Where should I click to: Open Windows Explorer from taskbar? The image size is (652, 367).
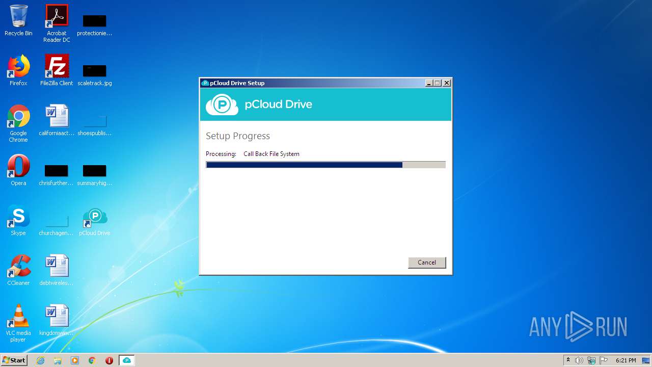[58, 360]
